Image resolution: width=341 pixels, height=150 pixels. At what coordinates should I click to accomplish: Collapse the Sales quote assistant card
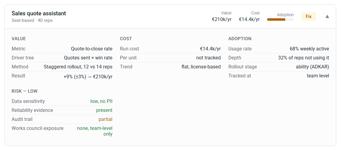click(327, 16)
